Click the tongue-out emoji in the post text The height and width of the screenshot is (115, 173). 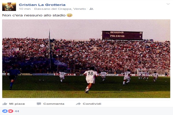pos(69,15)
